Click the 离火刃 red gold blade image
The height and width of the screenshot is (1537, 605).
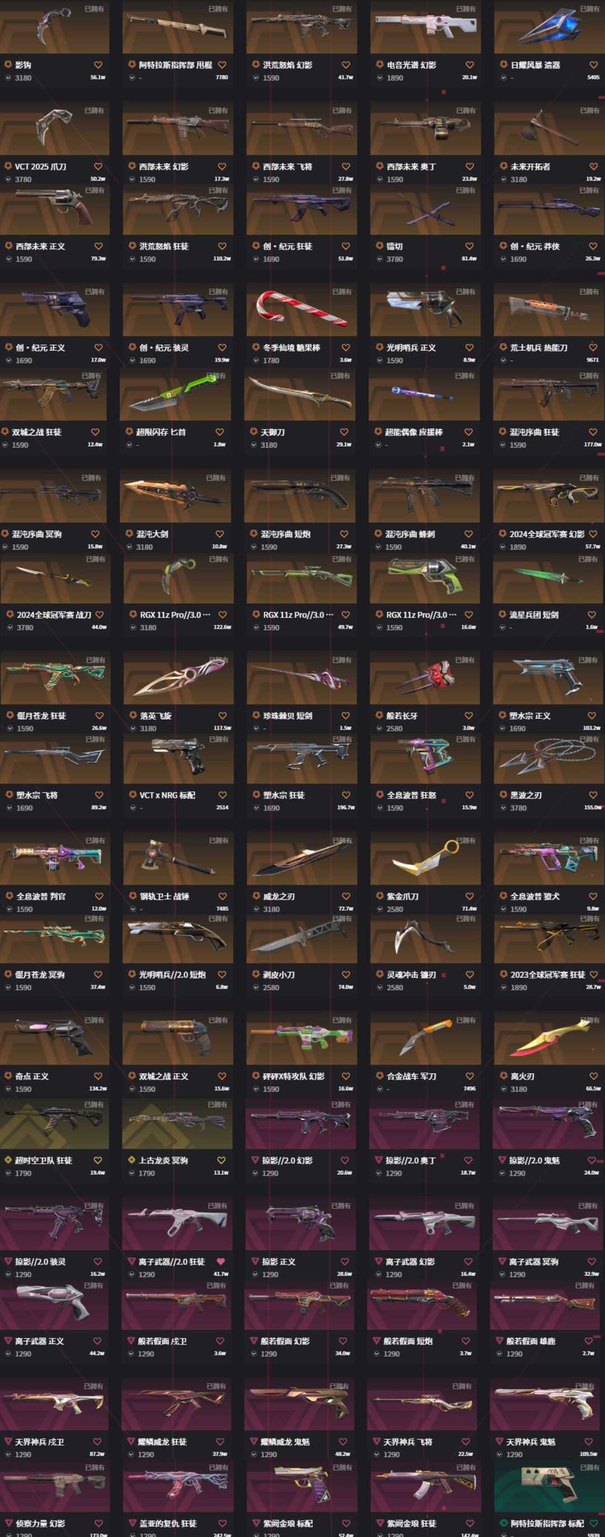tap(548, 1039)
